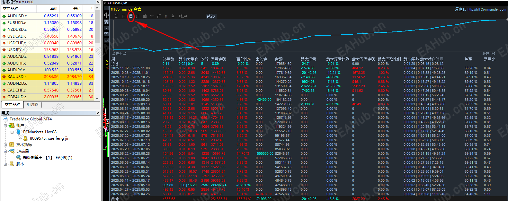The height and width of the screenshot is (201, 508).
Task: Click the 2025.05.04 ~ 2025.05.10 week row
Action: pos(303,185)
